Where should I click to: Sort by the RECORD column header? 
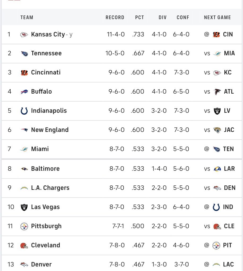(x=115, y=18)
